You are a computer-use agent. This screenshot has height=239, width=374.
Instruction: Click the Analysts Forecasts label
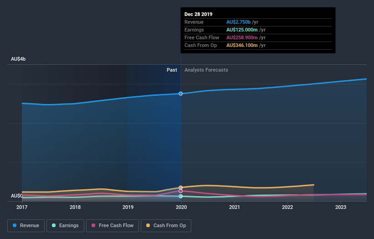(x=206, y=70)
